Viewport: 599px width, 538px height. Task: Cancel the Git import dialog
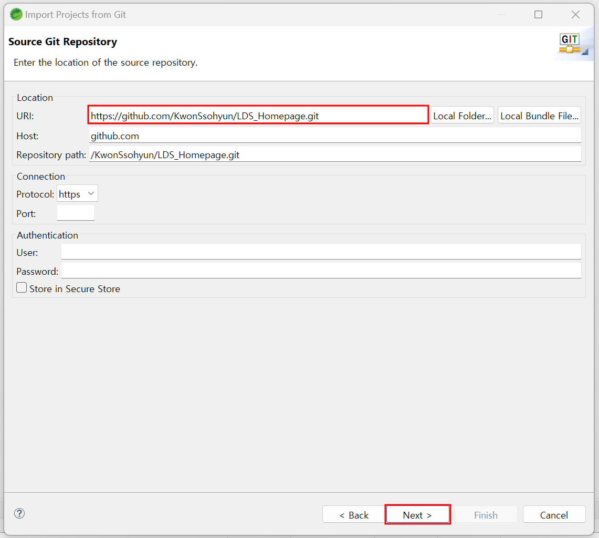pyautogui.click(x=554, y=515)
